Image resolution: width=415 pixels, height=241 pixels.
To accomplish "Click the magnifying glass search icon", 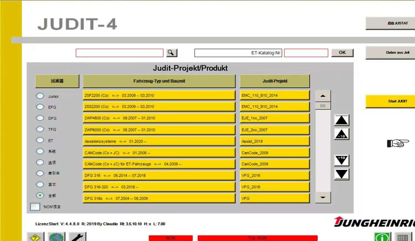I will coord(172,53).
